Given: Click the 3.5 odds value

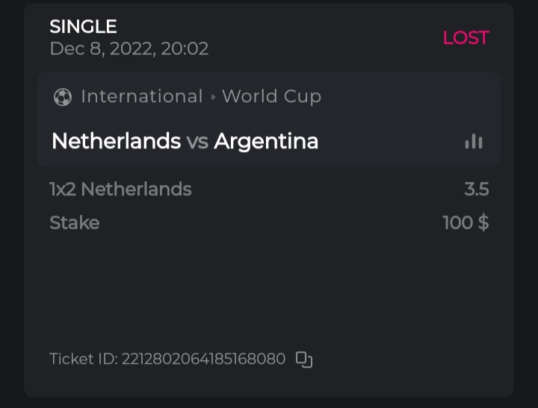Looking at the screenshot, I should point(476,189).
